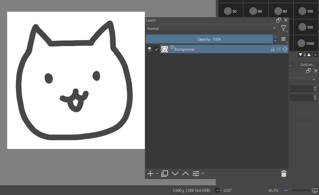Move layer up with the up chevron
The height and width of the screenshot is (195, 319).
(186, 174)
